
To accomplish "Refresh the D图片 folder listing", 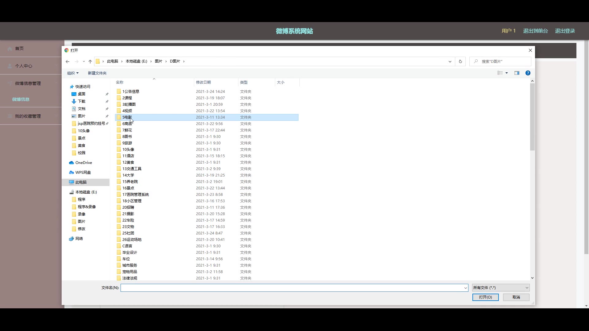I will [x=460, y=61].
